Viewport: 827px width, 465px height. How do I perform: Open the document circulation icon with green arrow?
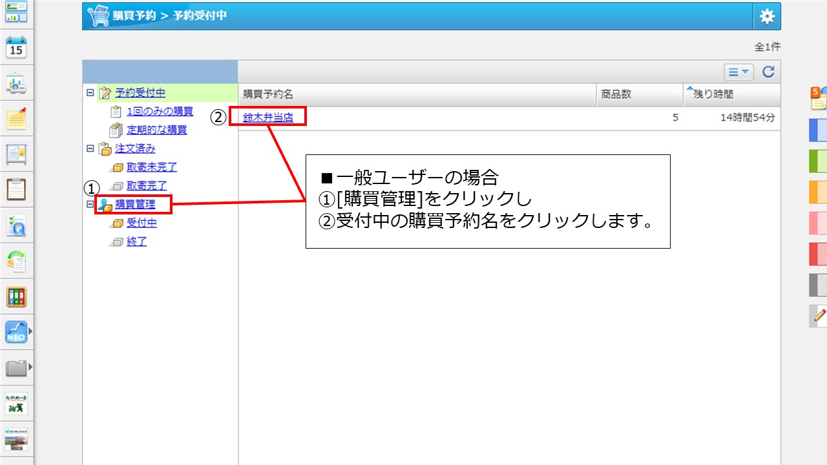pyautogui.click(x=16, y=261)
